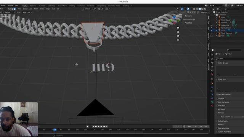The image size is (244, 137).
Task: Open the Help menu
Action: [x=16, y=5]
